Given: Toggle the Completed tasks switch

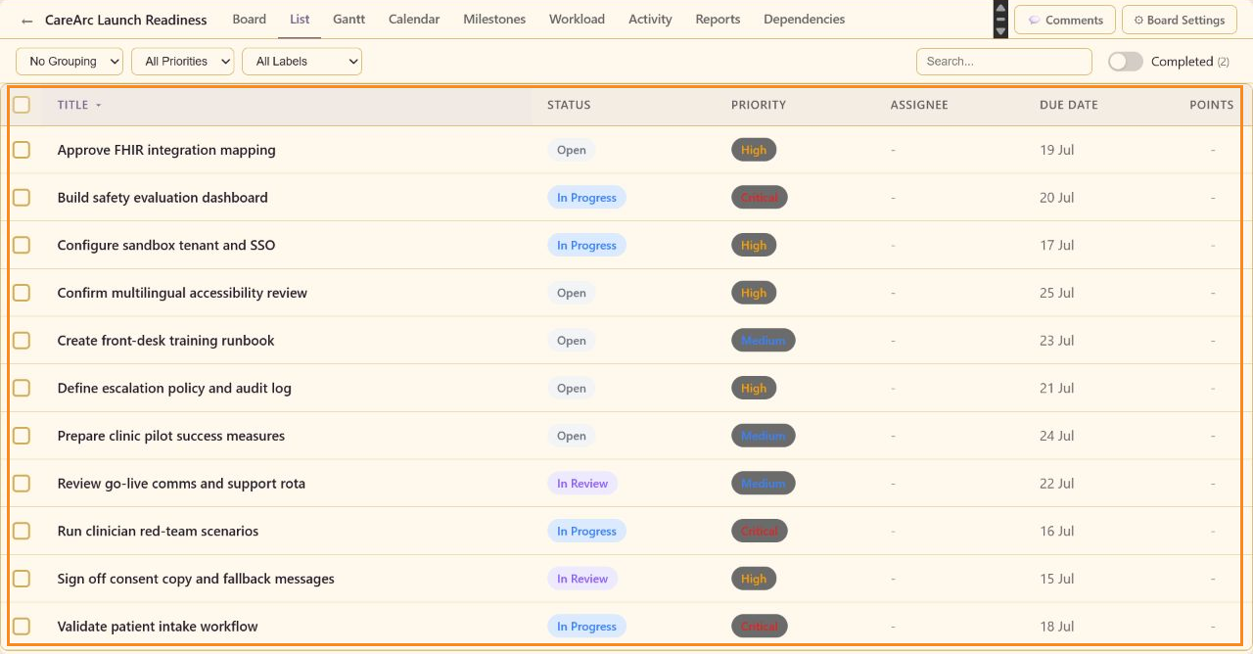Looking at the screenshot, I should click(x=1126, y=62).
